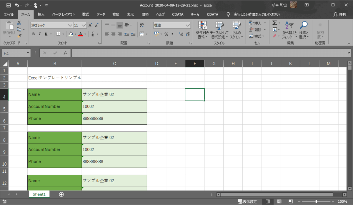The width and height of the screenshot is (353, 205).
Task: Click the red font color swatch
Action: coord(81,34)
